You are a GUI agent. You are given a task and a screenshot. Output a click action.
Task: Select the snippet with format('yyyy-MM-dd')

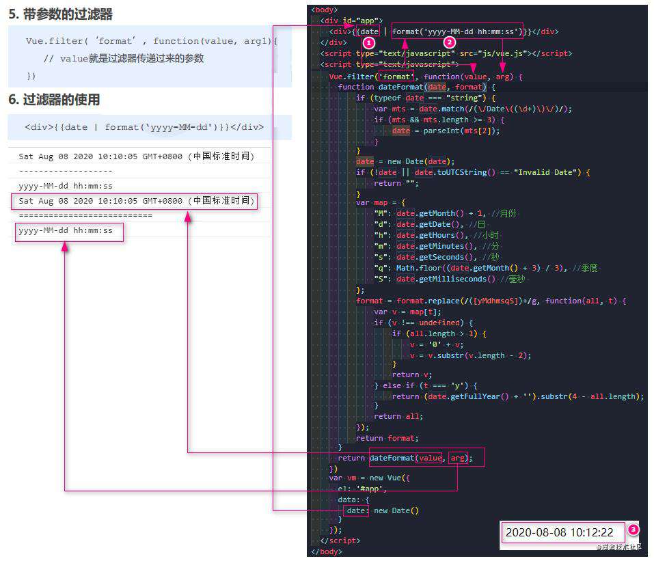click(x=144, y=127)
